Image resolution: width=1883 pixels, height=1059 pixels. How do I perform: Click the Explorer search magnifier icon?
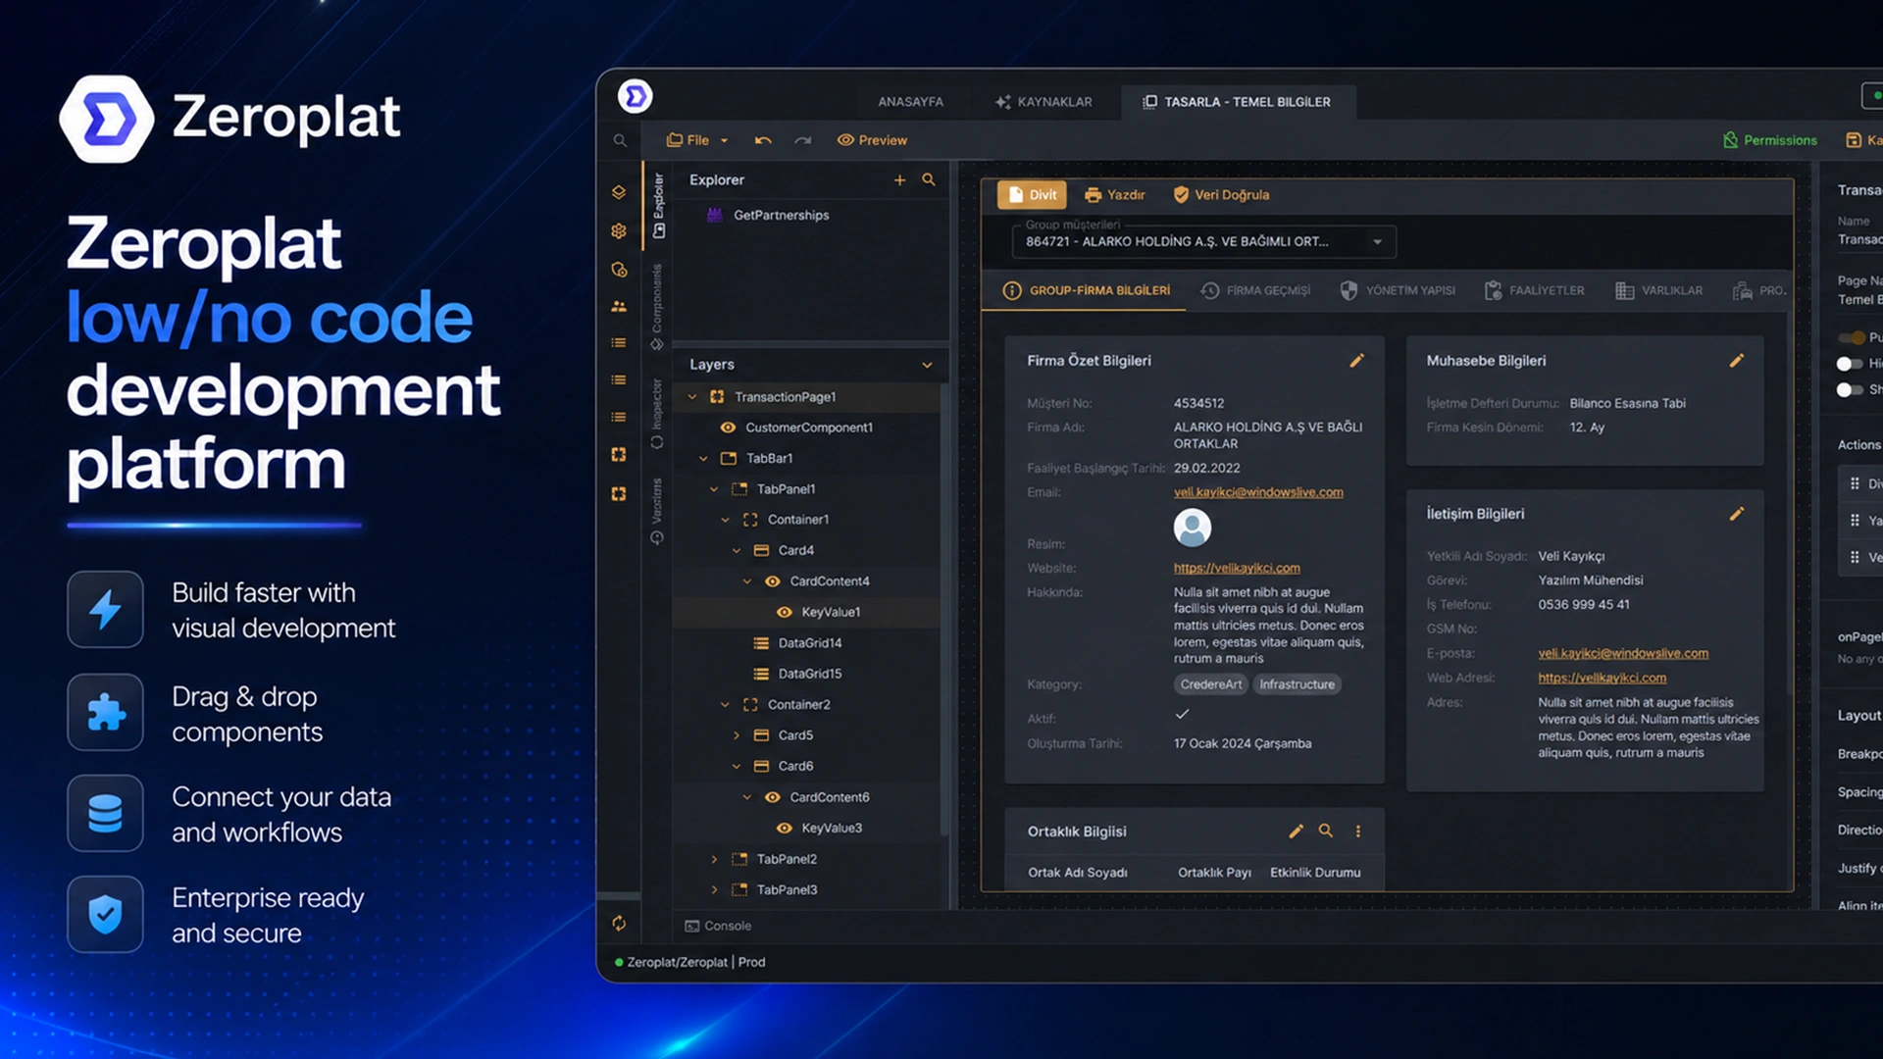click(929, 179)
